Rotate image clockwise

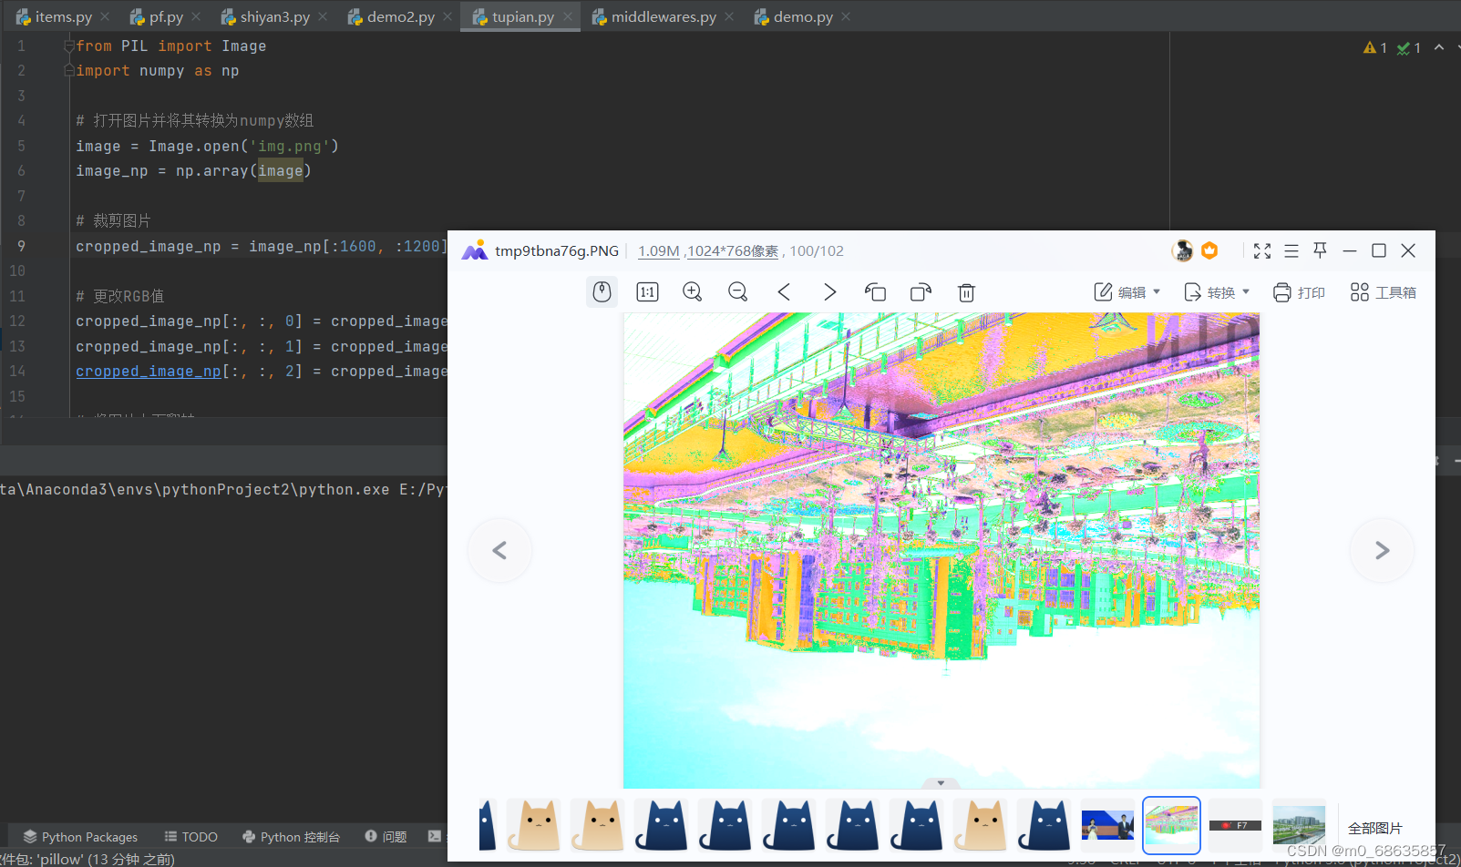tap(921, 292)
